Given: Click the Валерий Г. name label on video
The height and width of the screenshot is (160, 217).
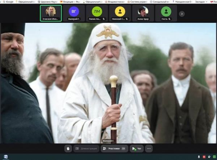Looking at the screenshot, I should [x=109, y=140].
